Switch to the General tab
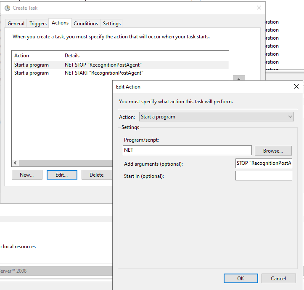The height and width of the screenshot is (290, 304). [16, 24]
